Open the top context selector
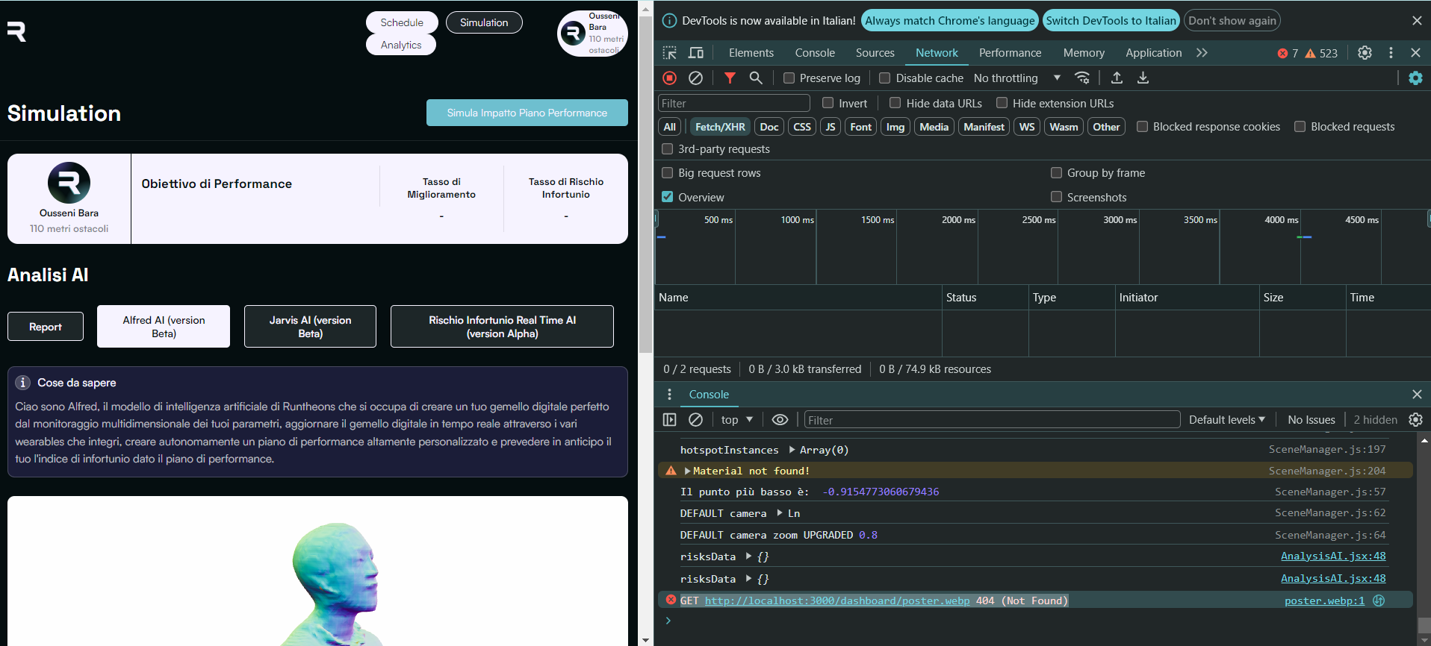1431x646 pixels. point(736,420)
